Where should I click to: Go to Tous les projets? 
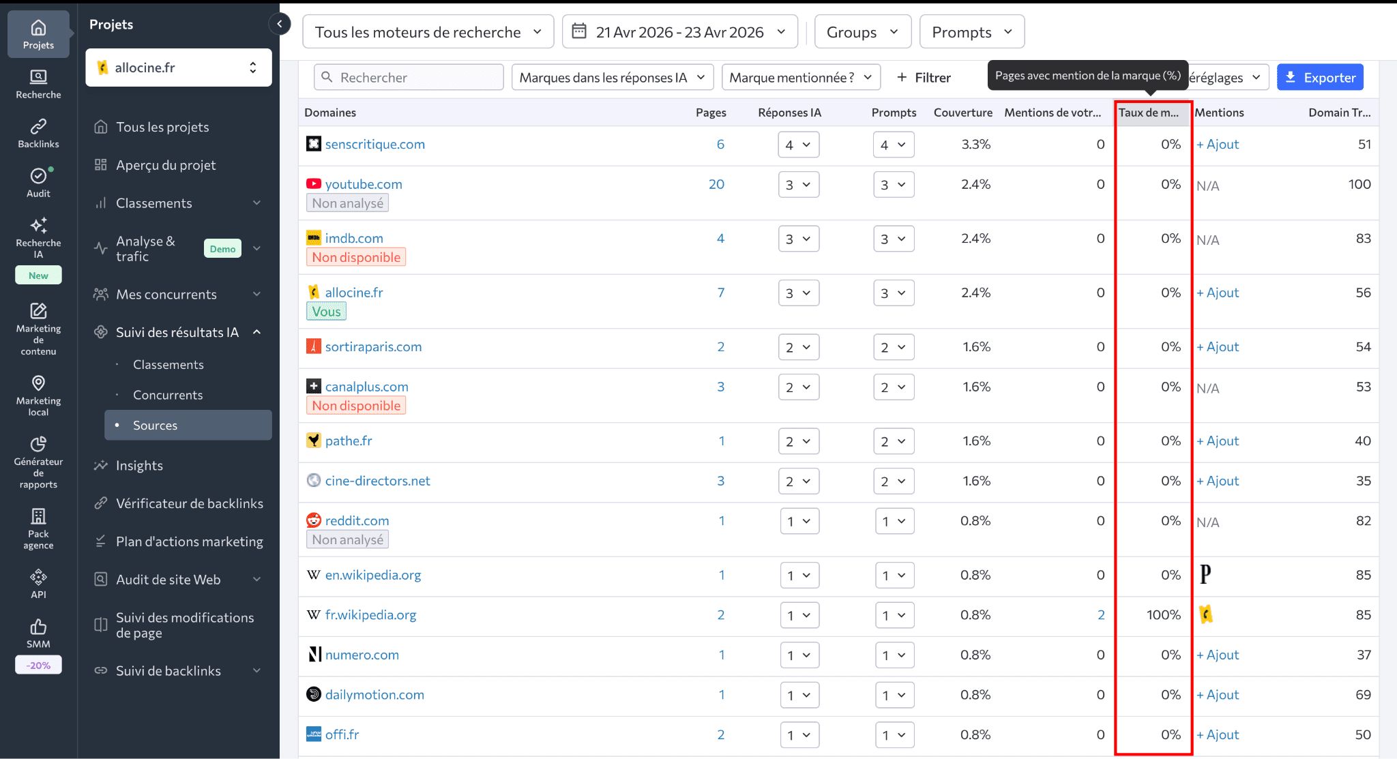(162, 127)
